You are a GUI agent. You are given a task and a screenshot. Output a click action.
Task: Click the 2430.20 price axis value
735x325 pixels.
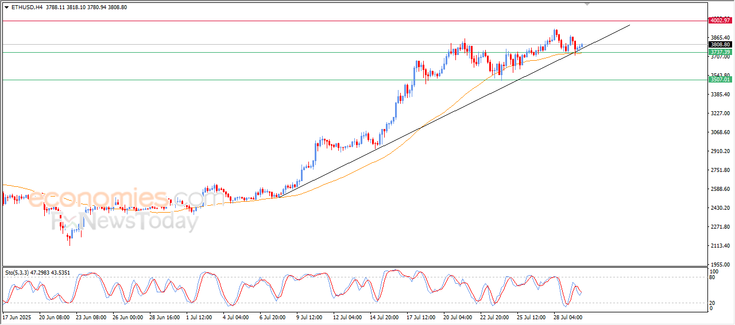719,208
